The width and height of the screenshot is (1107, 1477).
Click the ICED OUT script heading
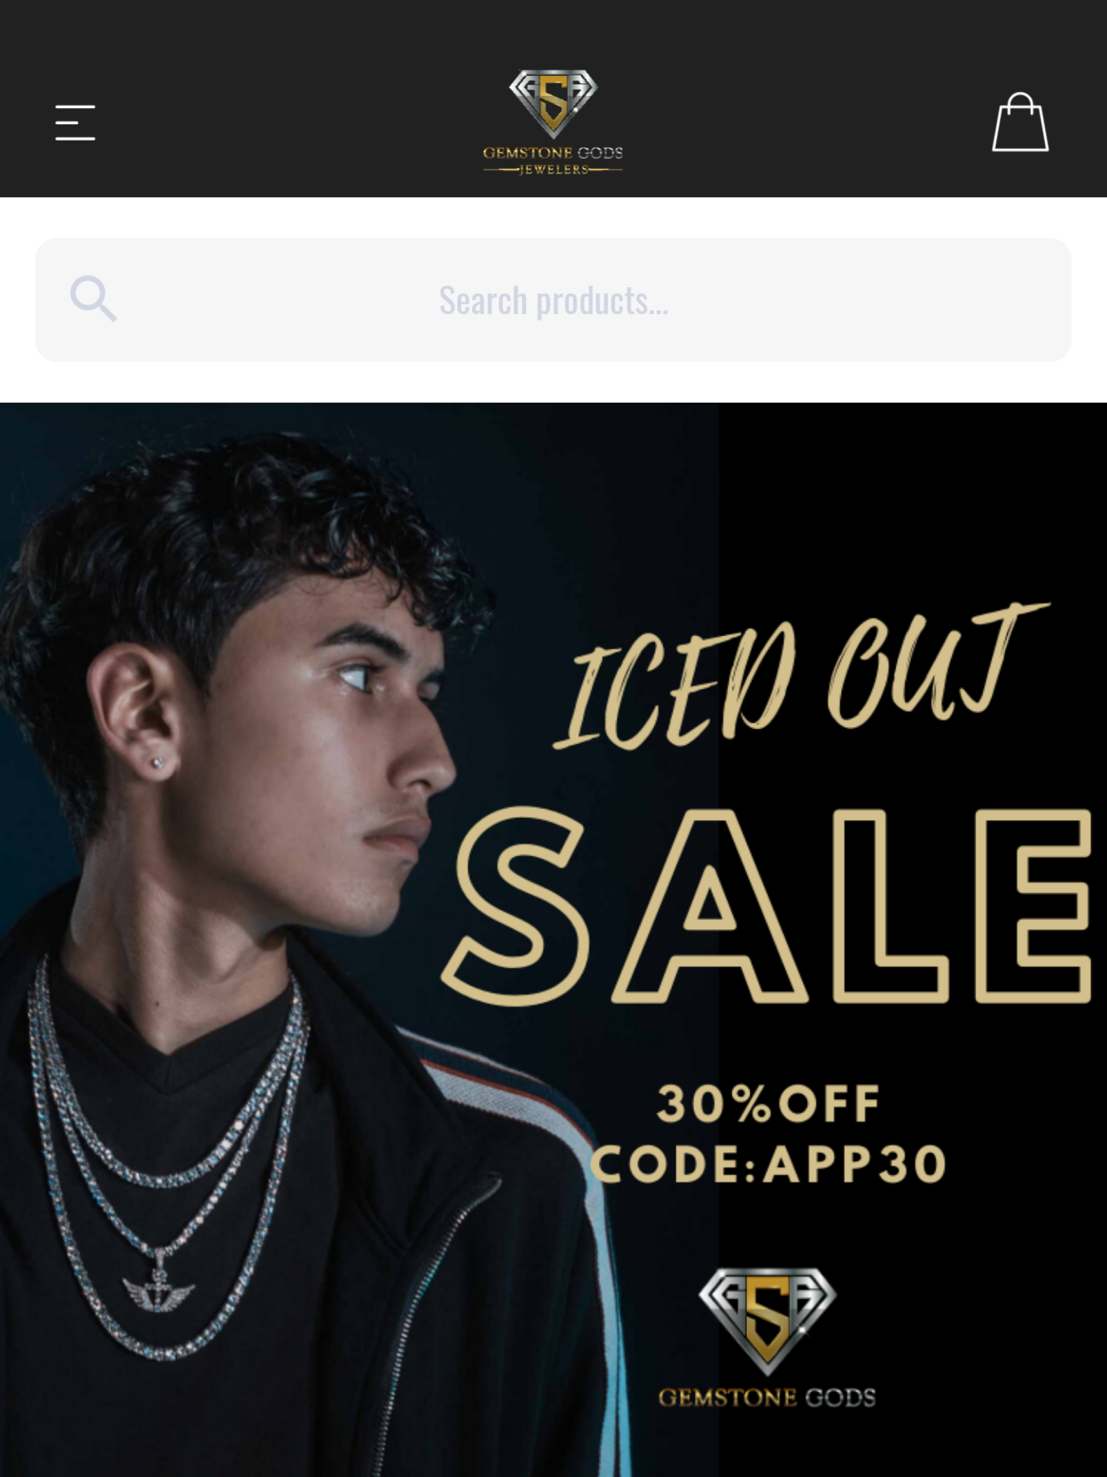click(801, 676)
